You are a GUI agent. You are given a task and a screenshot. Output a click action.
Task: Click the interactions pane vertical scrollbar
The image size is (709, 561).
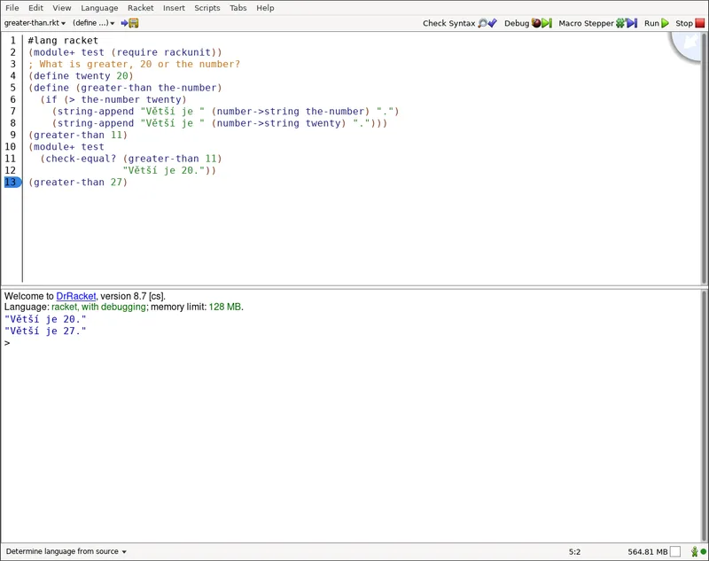(x=704, y=416)
